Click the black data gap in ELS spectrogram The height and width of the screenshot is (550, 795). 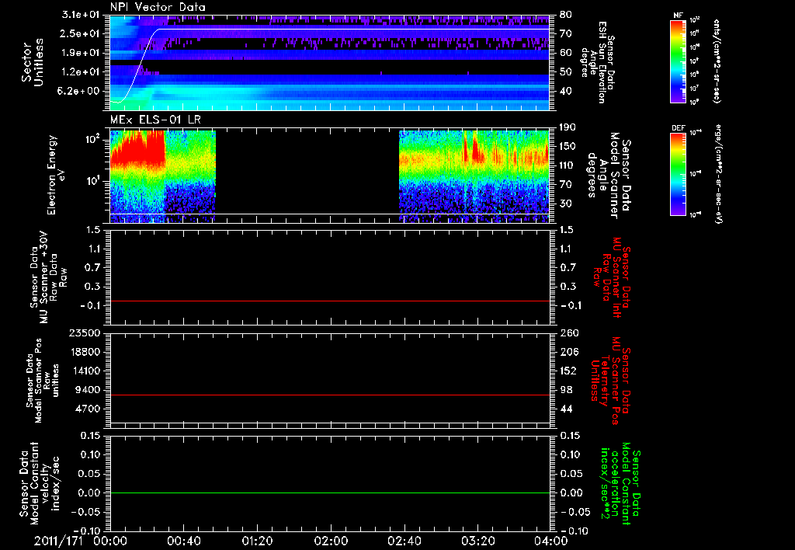click(307, 175)
